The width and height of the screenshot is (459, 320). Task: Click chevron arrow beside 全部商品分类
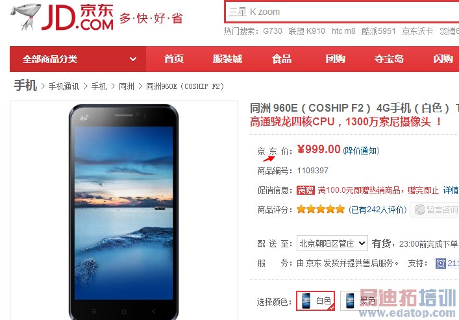click(133, 59)
